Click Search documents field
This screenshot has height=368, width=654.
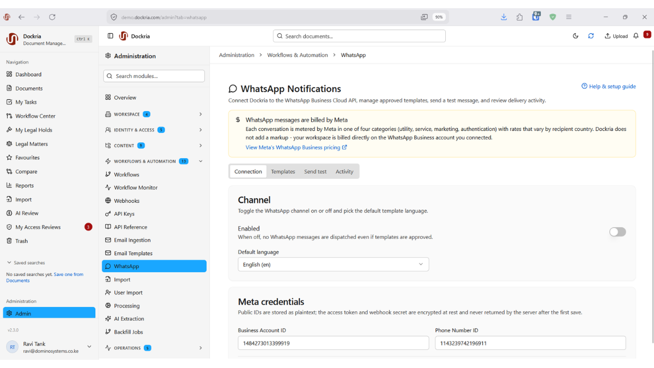point(359,36)
